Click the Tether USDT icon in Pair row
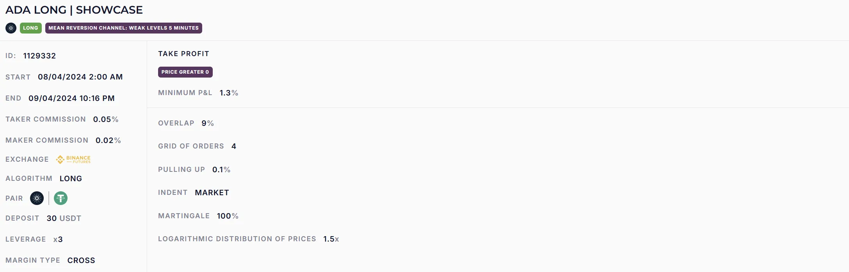This screenshot has width=849, height=272. 61,198
